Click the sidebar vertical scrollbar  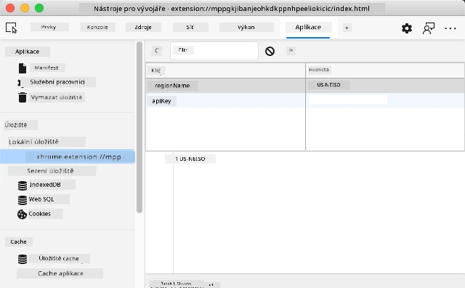(x=139, y=128)
